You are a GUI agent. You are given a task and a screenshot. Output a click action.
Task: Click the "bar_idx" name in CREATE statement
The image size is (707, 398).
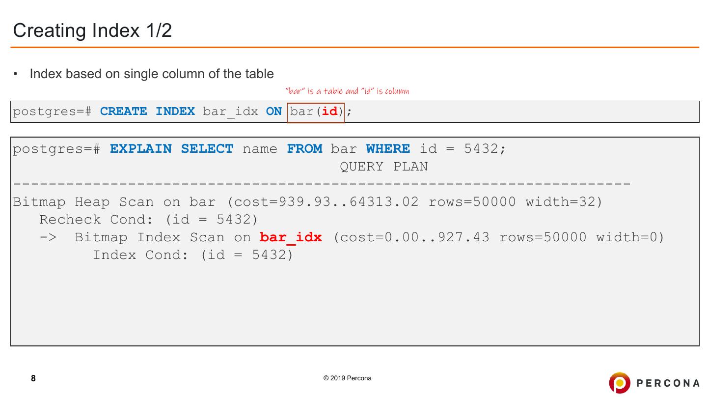coord(230,112)
